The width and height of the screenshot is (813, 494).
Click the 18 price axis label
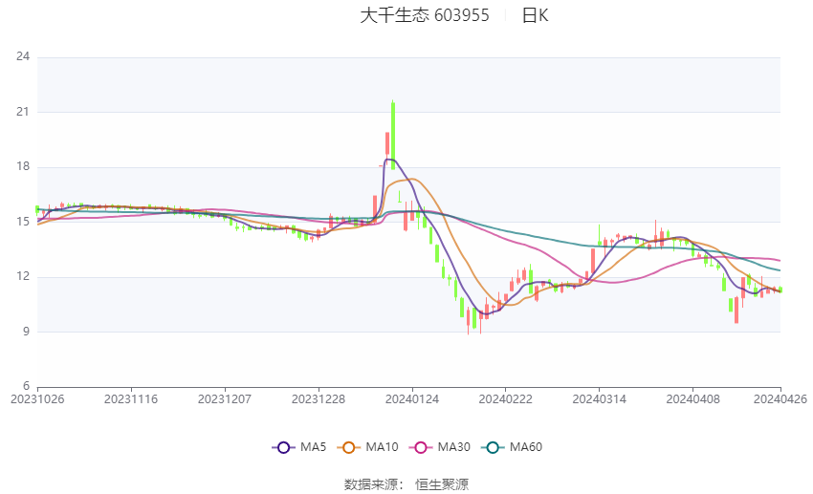coord(23,166)
